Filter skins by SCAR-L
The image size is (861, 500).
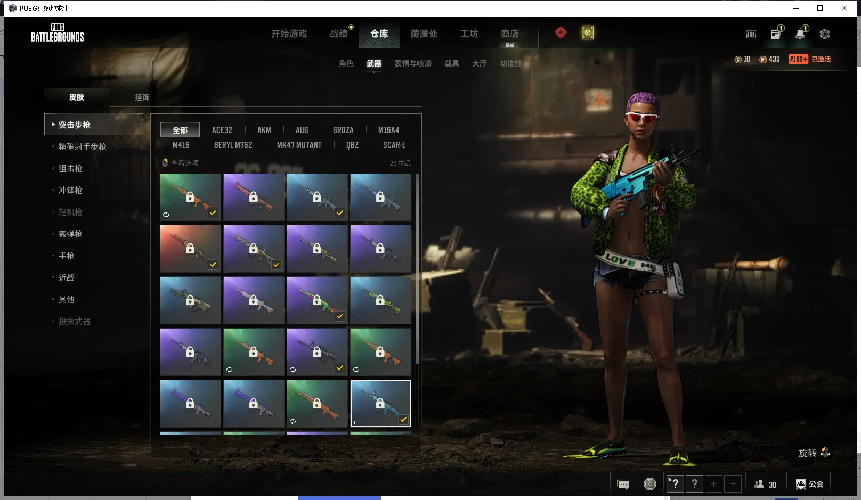[394, 145]
